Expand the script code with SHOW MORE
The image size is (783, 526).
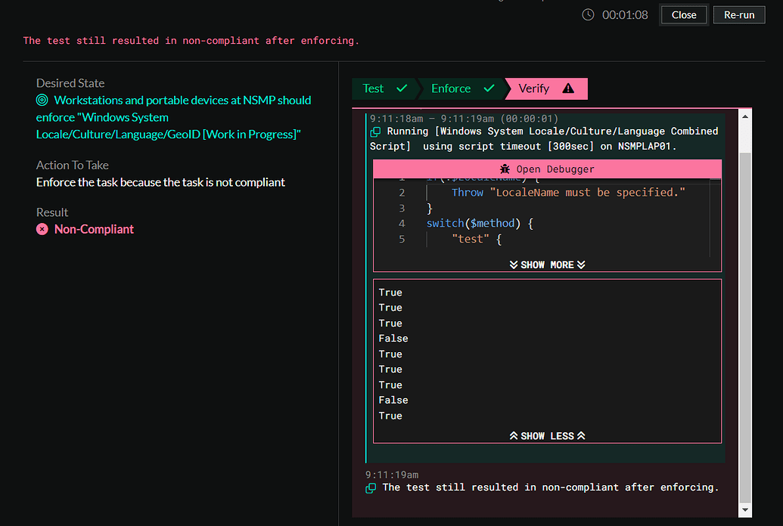[x=547, y=265]
